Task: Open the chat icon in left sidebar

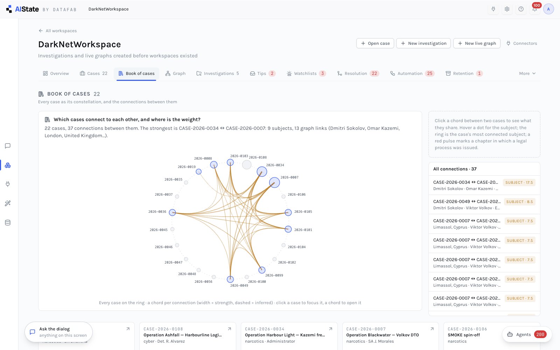Action: click(x=8, y=146)
